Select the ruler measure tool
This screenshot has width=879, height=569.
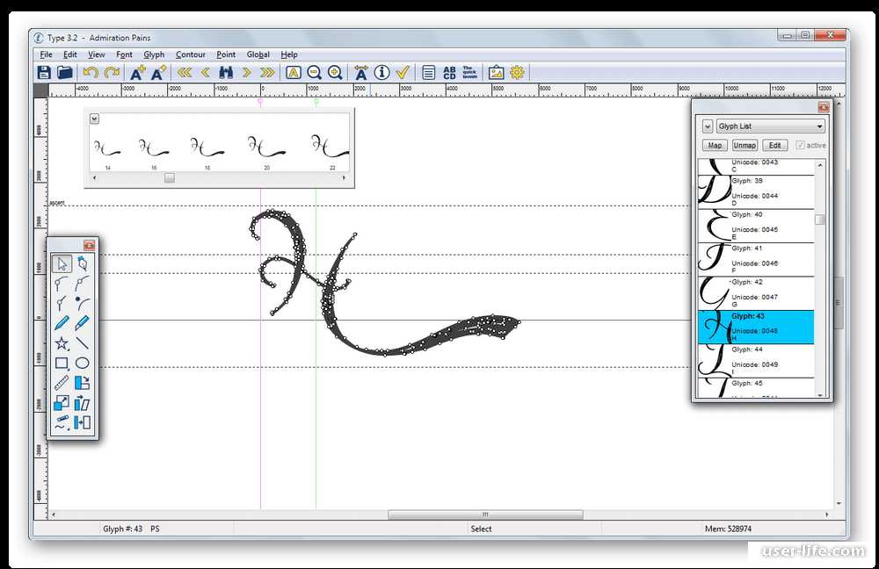62,383
